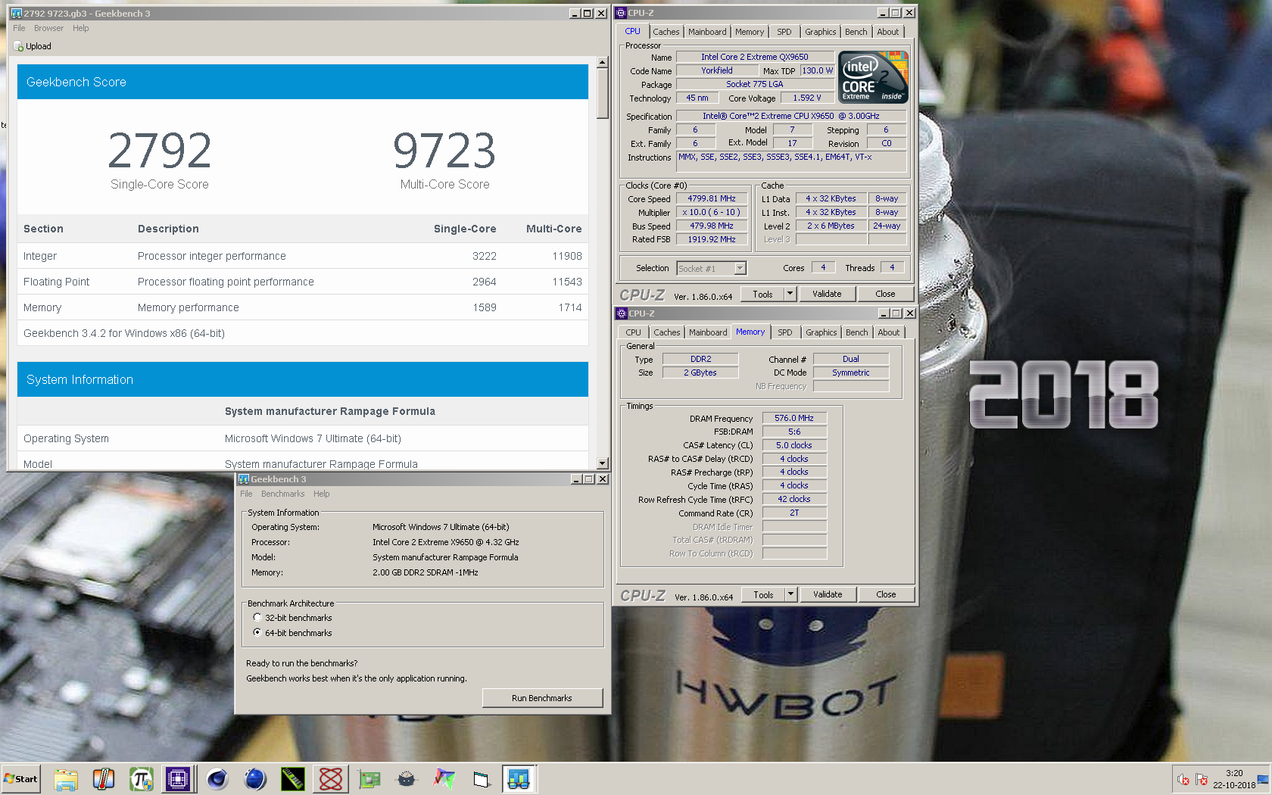1272x795 pixels.
Task: Click the Upload link text
Action: 39,46
